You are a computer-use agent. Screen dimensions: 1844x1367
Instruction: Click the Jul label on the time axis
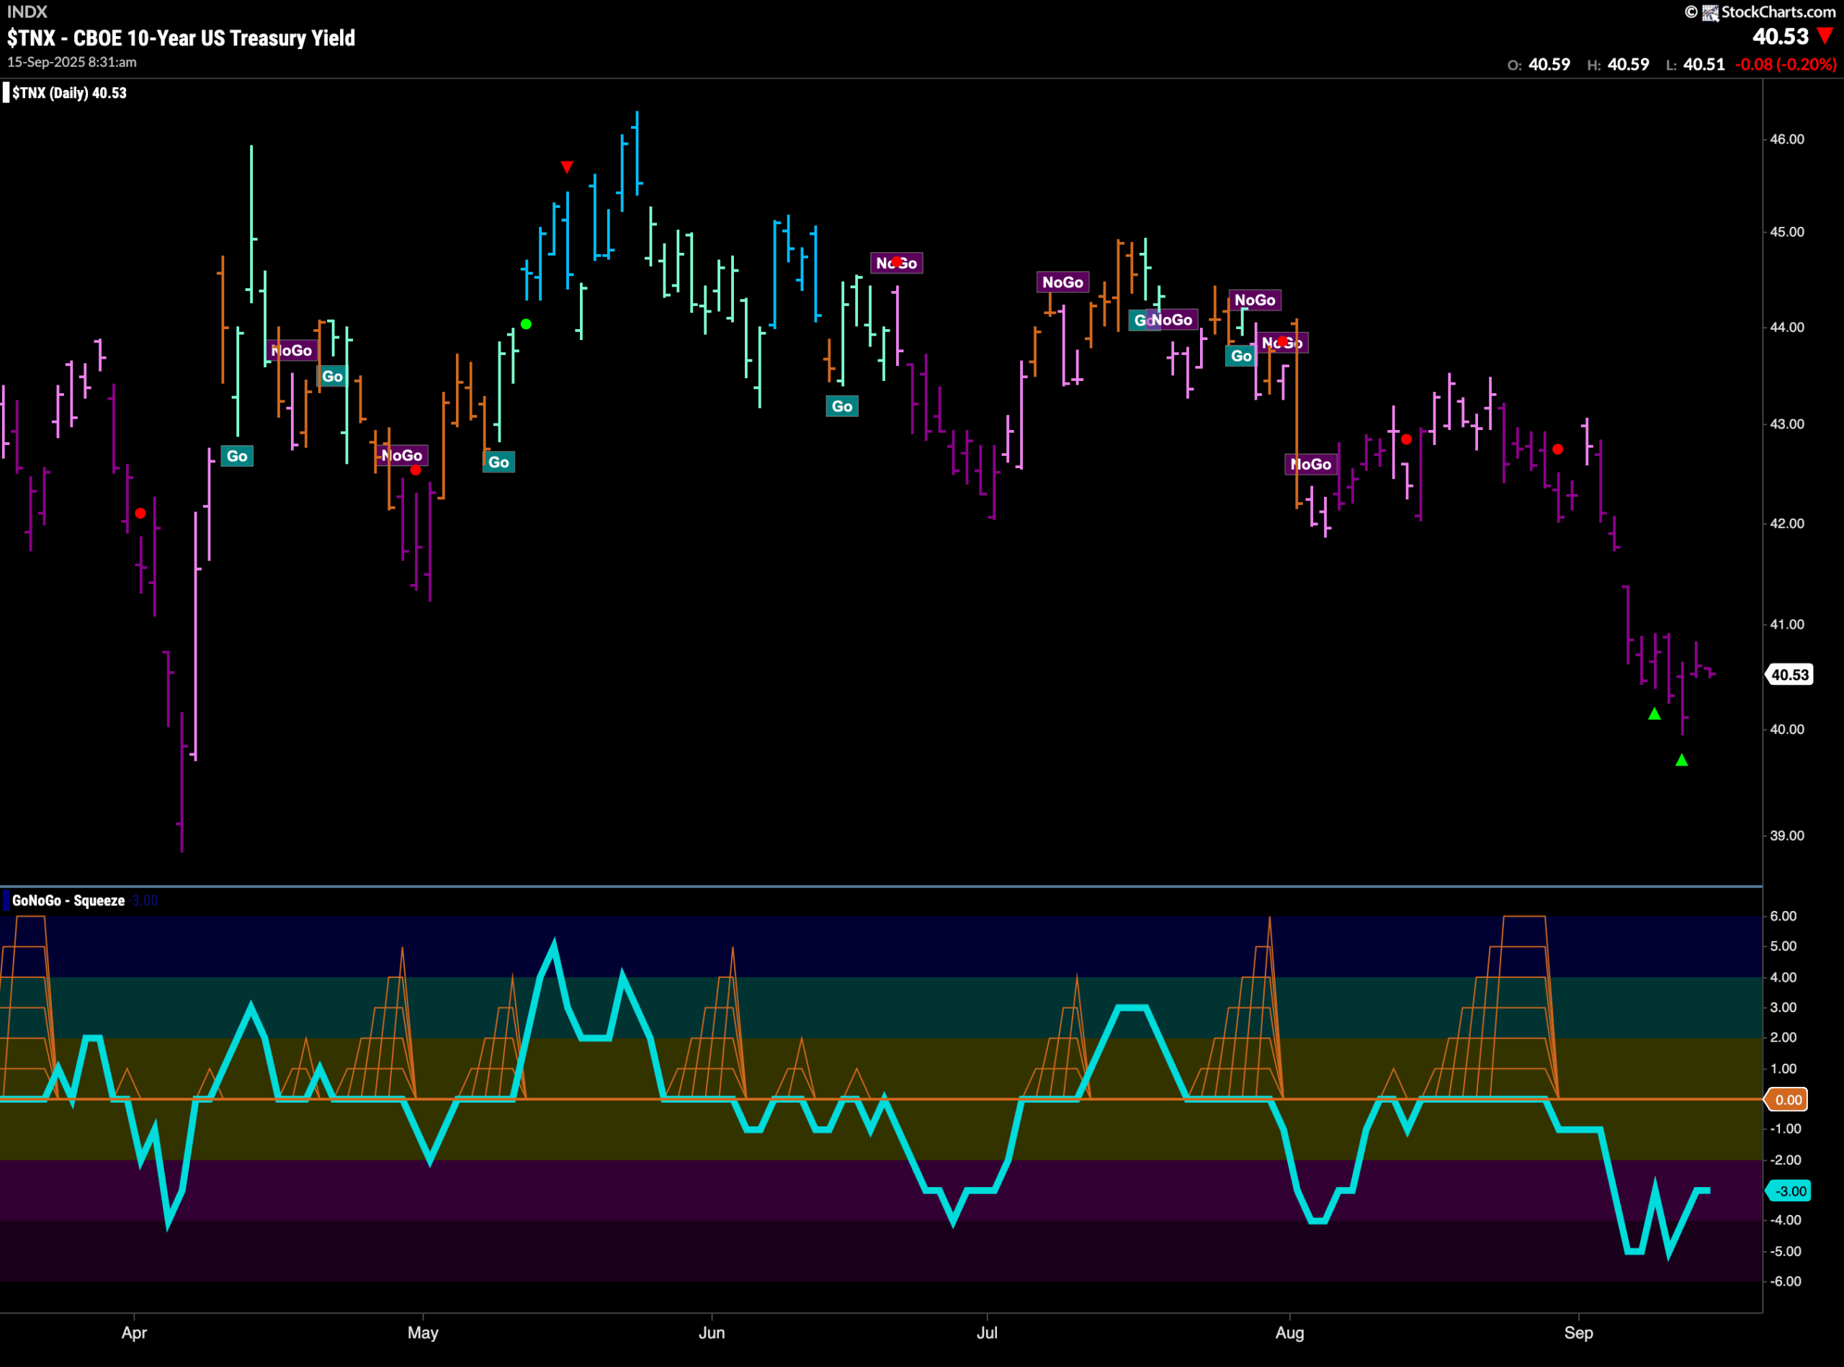click(987, 1332)
